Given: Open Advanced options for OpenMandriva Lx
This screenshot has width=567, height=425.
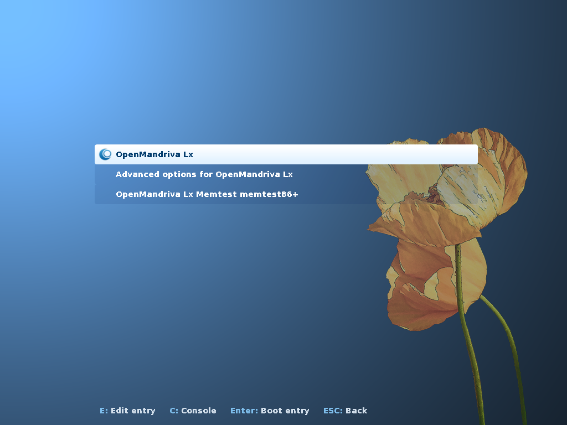Looking at the screenshot, I should pos(204,174).
